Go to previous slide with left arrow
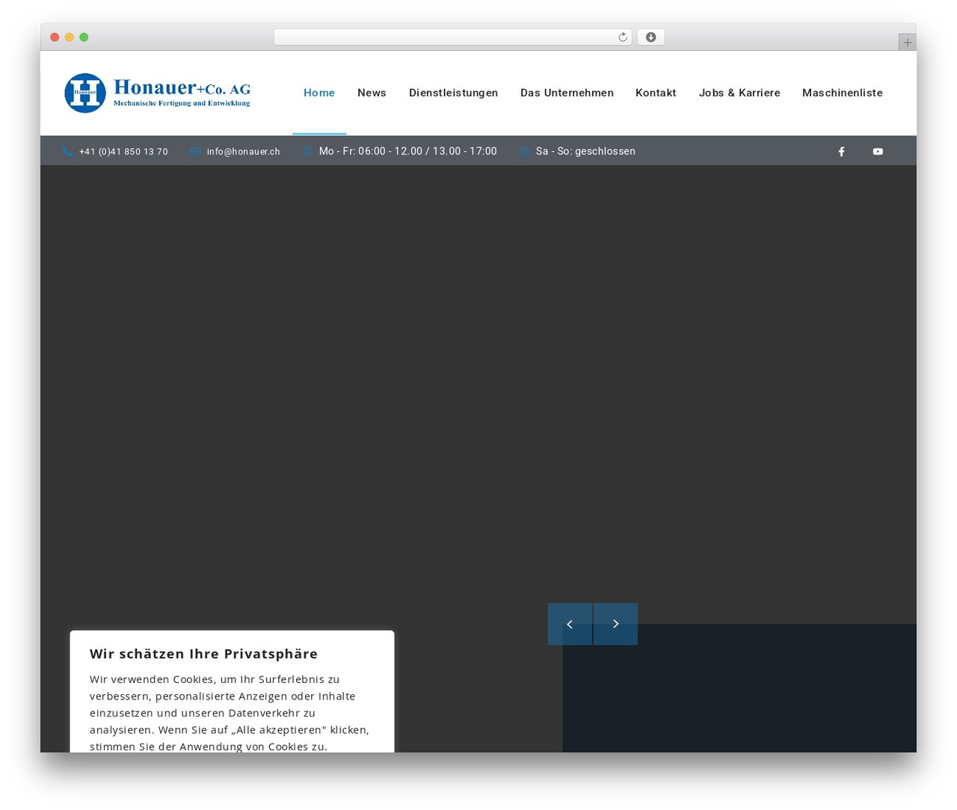 [x=570, y=624]
